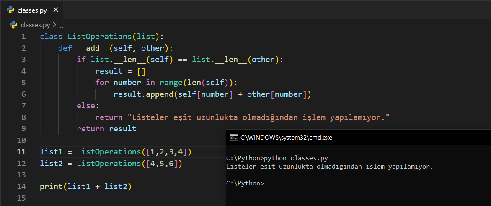Click line number 14 in the gutter

click(21, 186)
